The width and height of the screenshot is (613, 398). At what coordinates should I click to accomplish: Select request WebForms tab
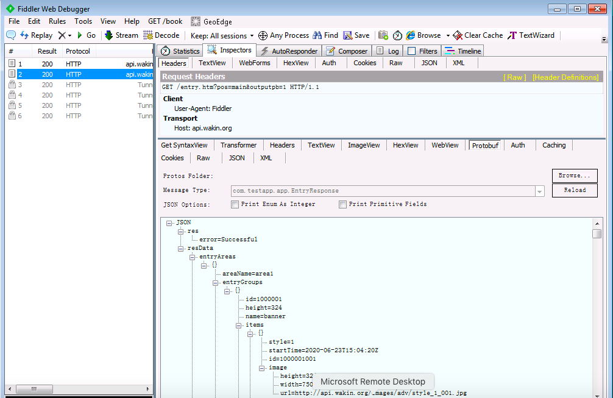(x=255, y=63)
